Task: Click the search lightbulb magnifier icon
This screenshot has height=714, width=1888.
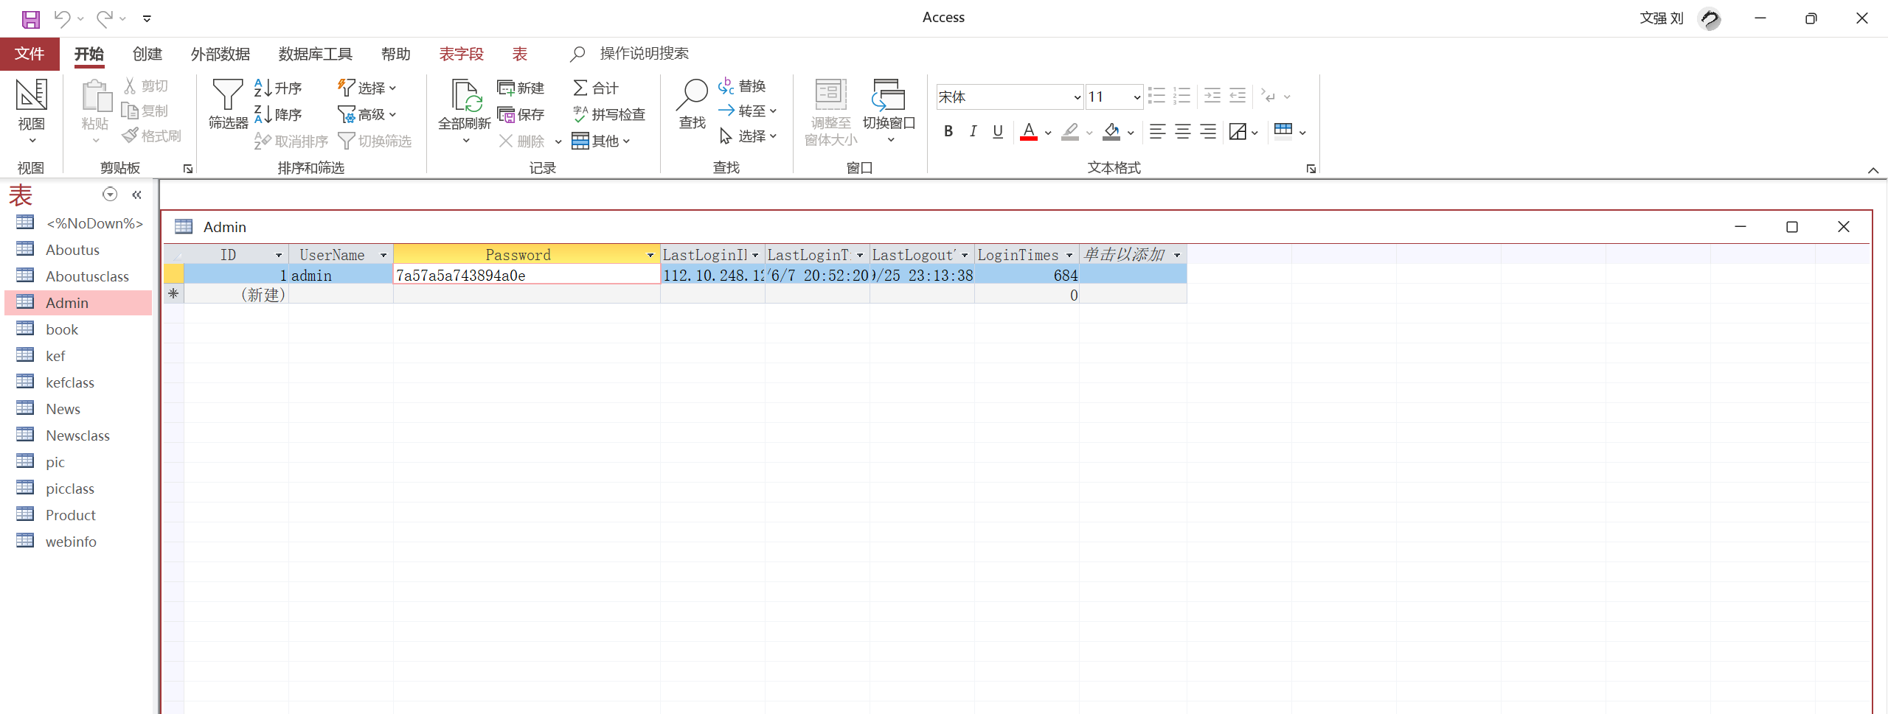Action: 577,54
